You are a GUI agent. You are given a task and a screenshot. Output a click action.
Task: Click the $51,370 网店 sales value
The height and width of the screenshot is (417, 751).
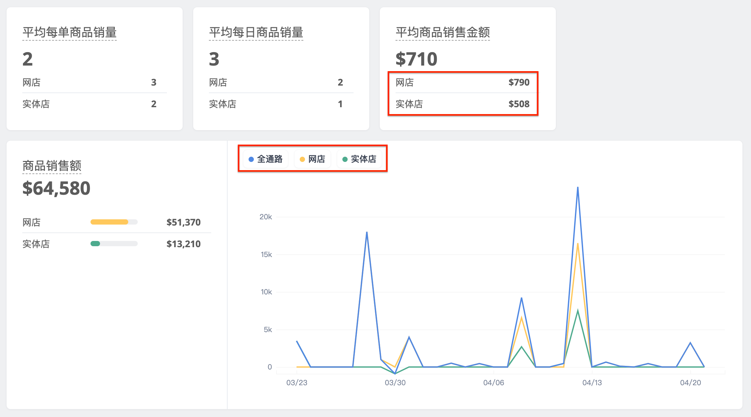pyautogui.click(x=183, y=222)
